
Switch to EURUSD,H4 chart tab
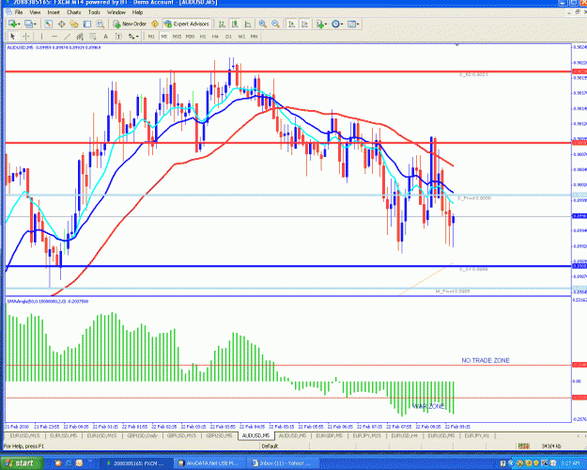(404, 435)
